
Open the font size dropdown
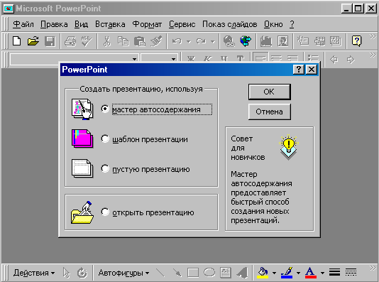point(173,59)
